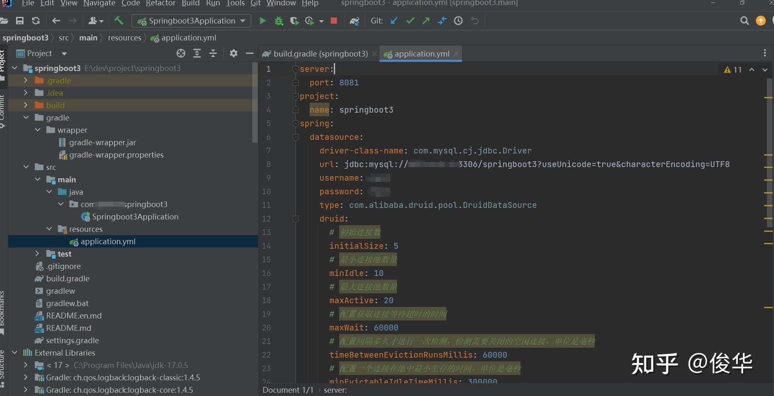
Task: Expand the build folder
Action: 26,105
